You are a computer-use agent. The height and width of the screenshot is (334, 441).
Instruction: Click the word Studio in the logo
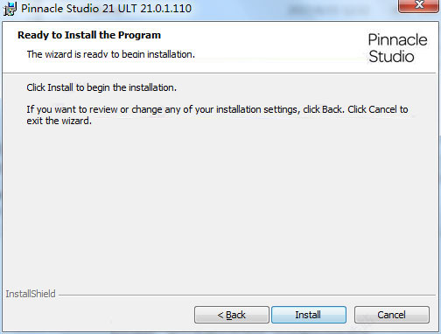[x=391, y=57]
